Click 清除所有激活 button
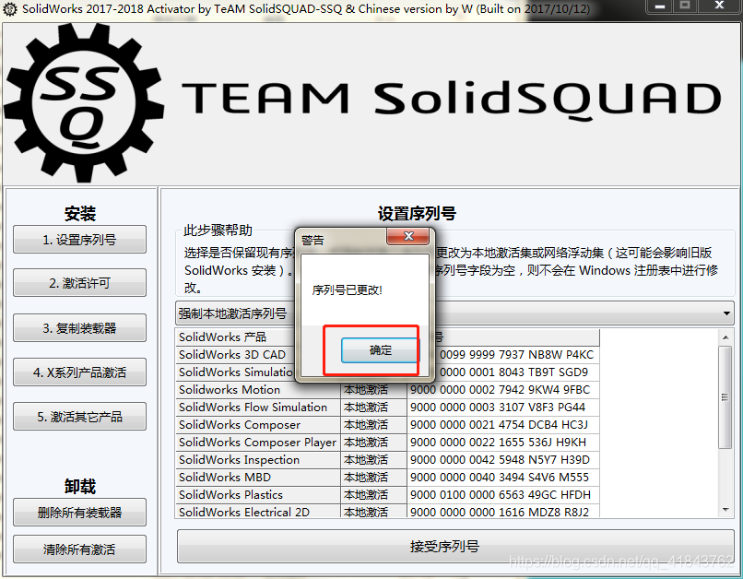743x579 pixels. tap(79, 549)
